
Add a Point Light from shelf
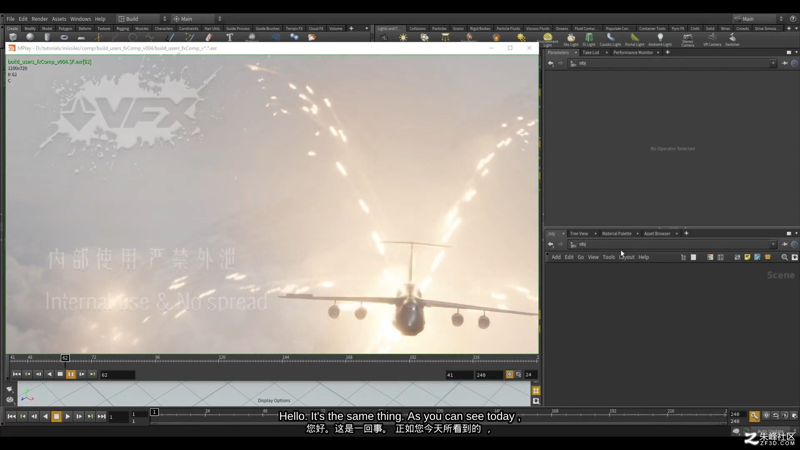tap(403, 37)
